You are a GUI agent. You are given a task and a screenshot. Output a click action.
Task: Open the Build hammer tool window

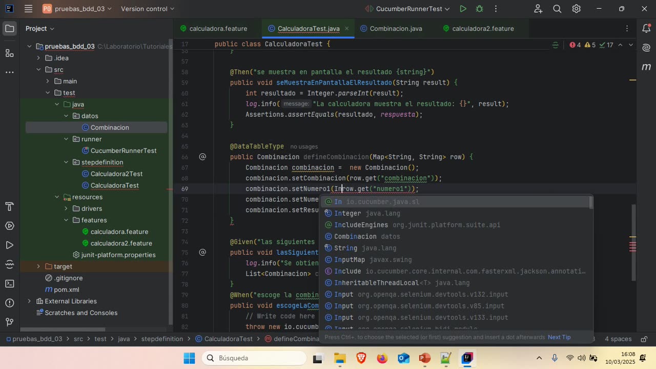coord(9,207)
